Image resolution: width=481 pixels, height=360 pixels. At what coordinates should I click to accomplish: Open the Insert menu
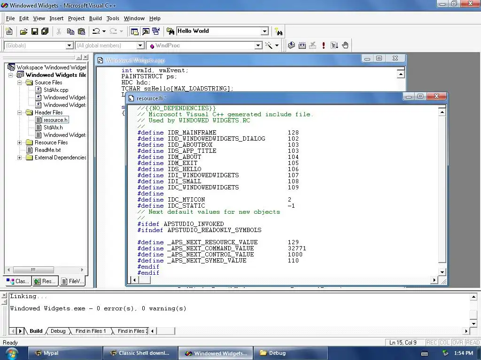pyautogui.click(x=56, y=18)
